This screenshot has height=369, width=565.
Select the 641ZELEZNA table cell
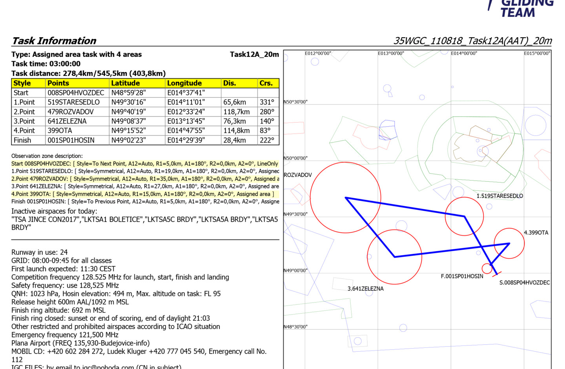67,121
